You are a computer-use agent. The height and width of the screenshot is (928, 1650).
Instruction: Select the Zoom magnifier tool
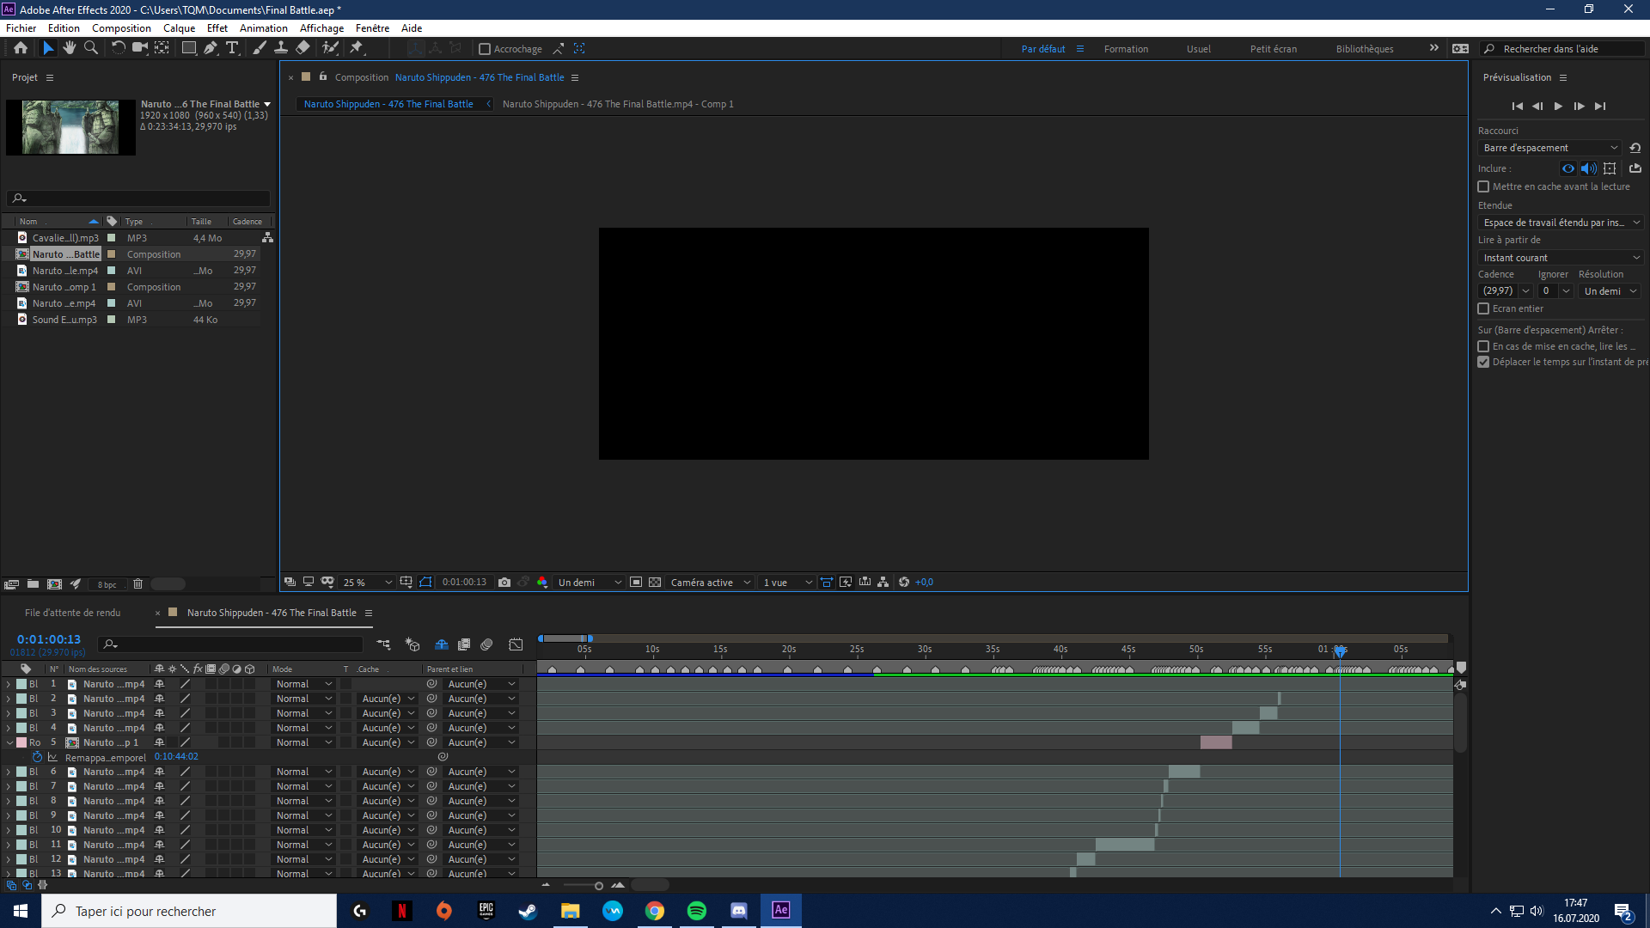(x=91, y=48)
